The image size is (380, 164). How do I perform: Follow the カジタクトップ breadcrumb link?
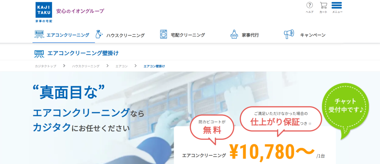coord(45,66)
